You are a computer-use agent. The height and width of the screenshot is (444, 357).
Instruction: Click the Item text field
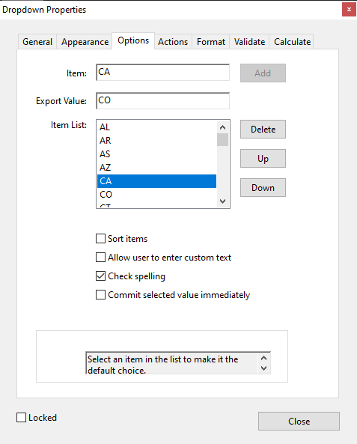coord(163,73)
